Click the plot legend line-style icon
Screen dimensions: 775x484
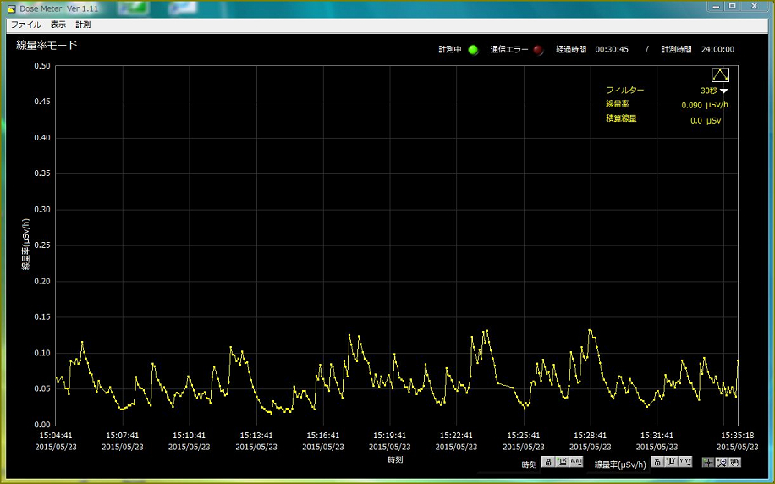[x=720, y=74]
